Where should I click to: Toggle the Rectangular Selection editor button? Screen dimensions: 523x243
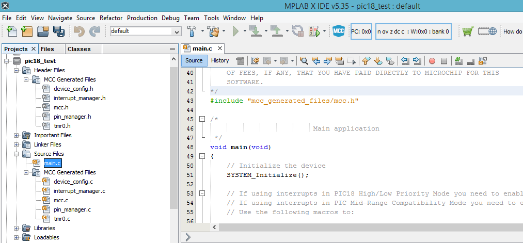[352, 61]
